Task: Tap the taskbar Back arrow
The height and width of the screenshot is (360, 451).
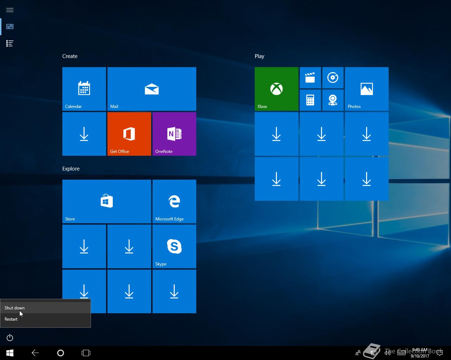Action: [x=35, y=353]
